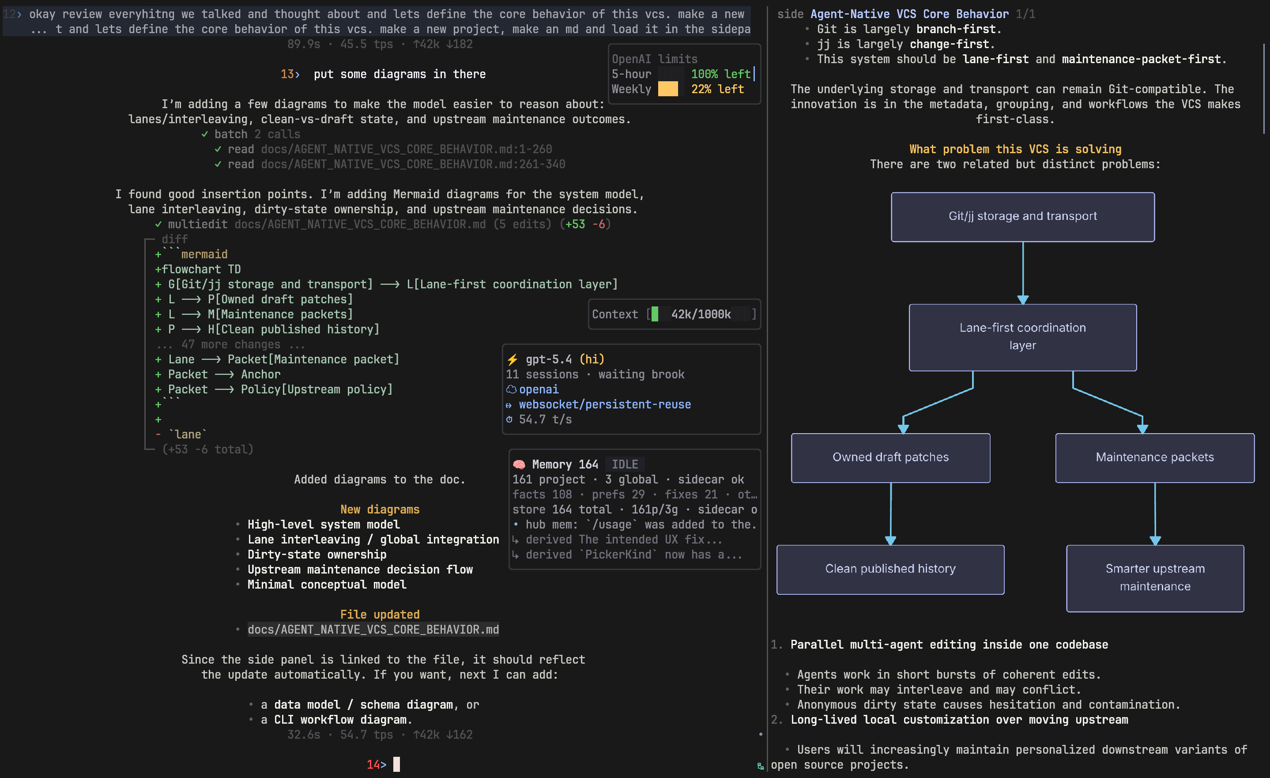Screen dimensions: 1270x778
Task: Click the timer icon next to 54.7 t/s
Action: [x=509, y=419]
